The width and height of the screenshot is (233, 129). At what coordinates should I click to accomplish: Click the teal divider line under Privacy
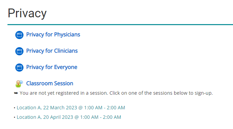click(x=120, y=25)
